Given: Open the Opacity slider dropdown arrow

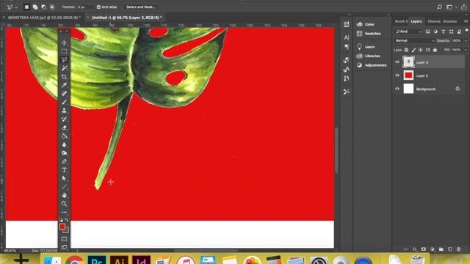Looking at the screenshot, I should 466,40.
